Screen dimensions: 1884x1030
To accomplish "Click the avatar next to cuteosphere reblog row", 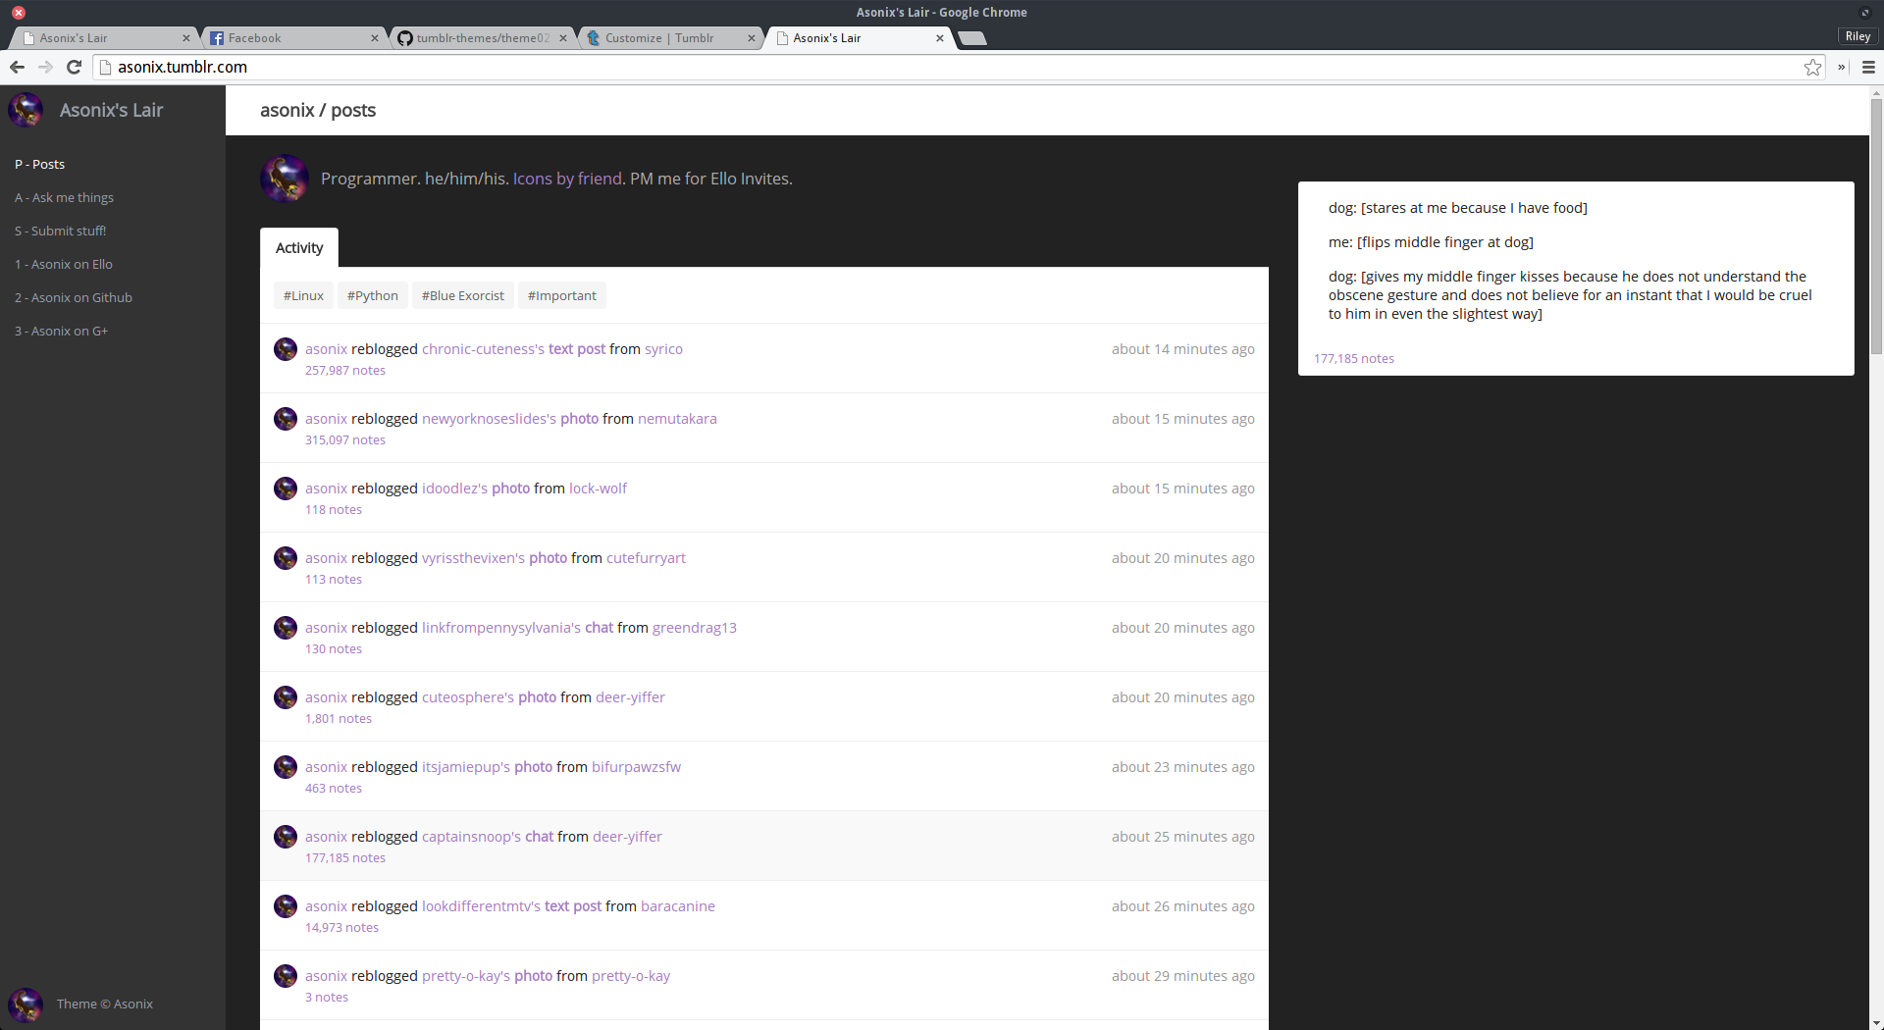I will click(286, 697).
